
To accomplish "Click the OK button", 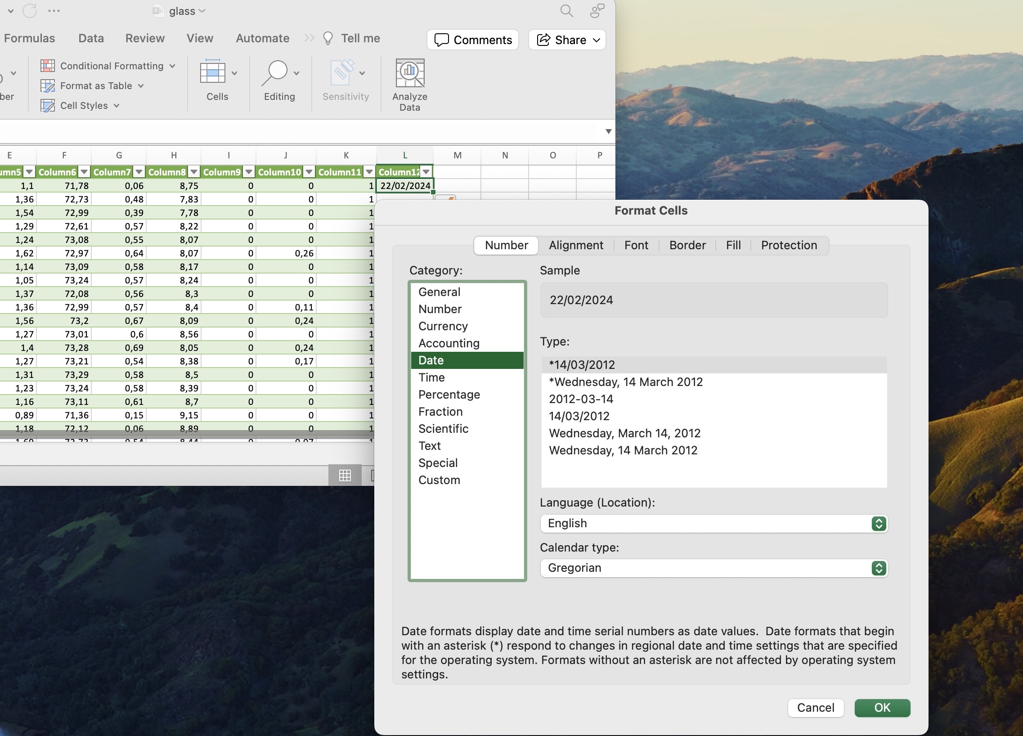I will 882,708.
